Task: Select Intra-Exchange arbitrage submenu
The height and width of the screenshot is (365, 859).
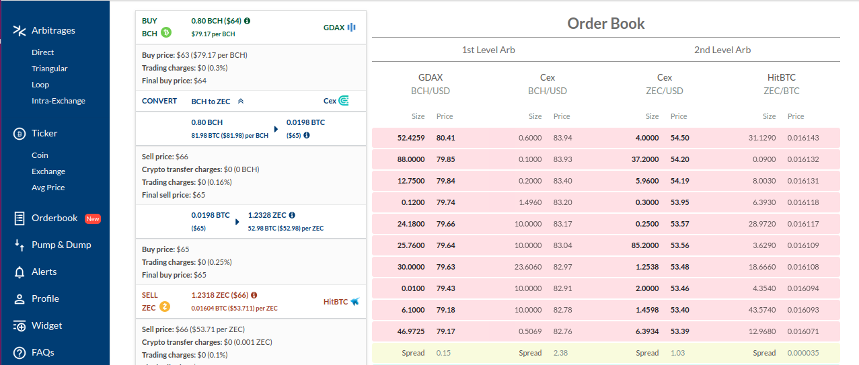Action: (x=59, y=101)
